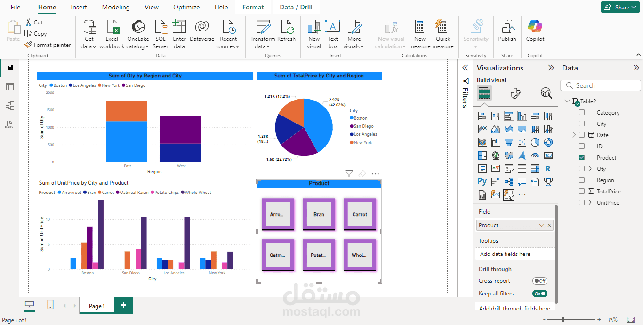Check the ID field checkbox
The height and width of the screenshot is (325, 643).
(x=582, y=147)
